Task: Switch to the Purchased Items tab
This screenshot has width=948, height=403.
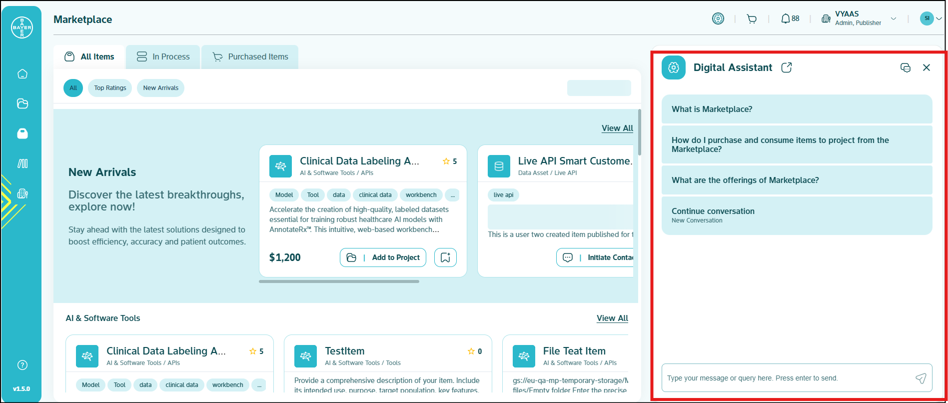Action: point(250,57)
